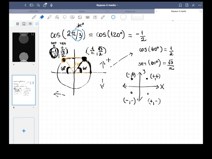Open the three-dot more options menu

(x=200, y=5)
